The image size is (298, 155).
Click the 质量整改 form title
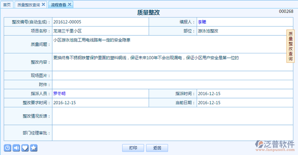(x=148, y=13)
